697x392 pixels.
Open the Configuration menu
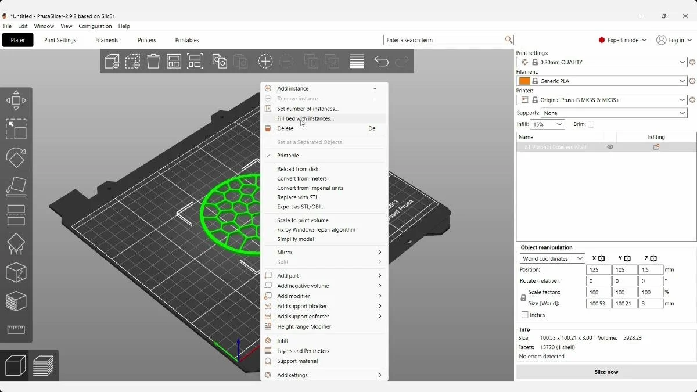pyautogui.click(x=95, y=26)
